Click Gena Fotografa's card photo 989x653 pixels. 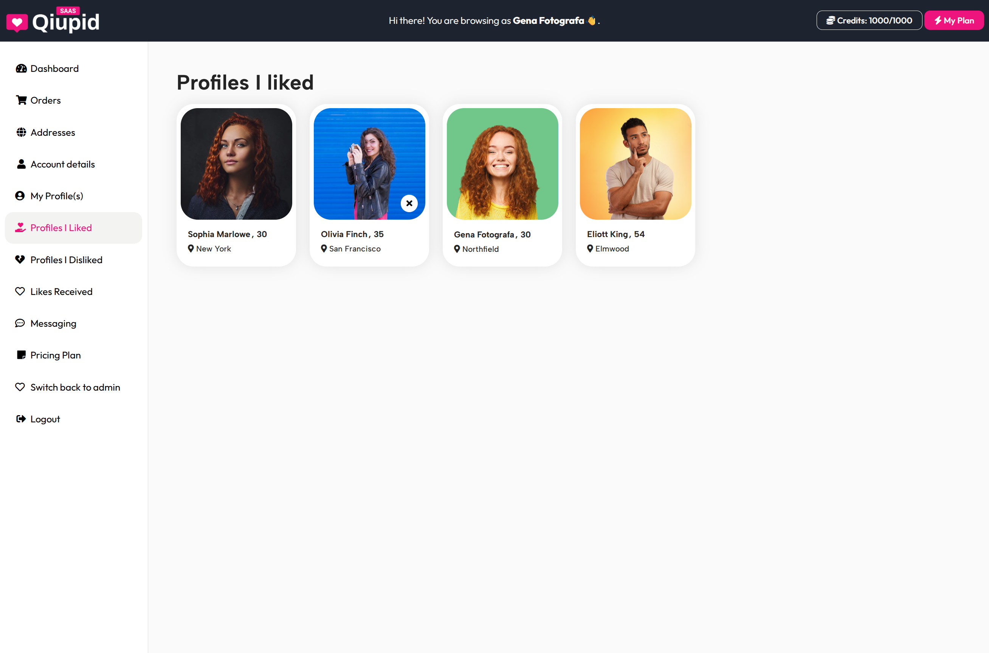click(502, 164)
